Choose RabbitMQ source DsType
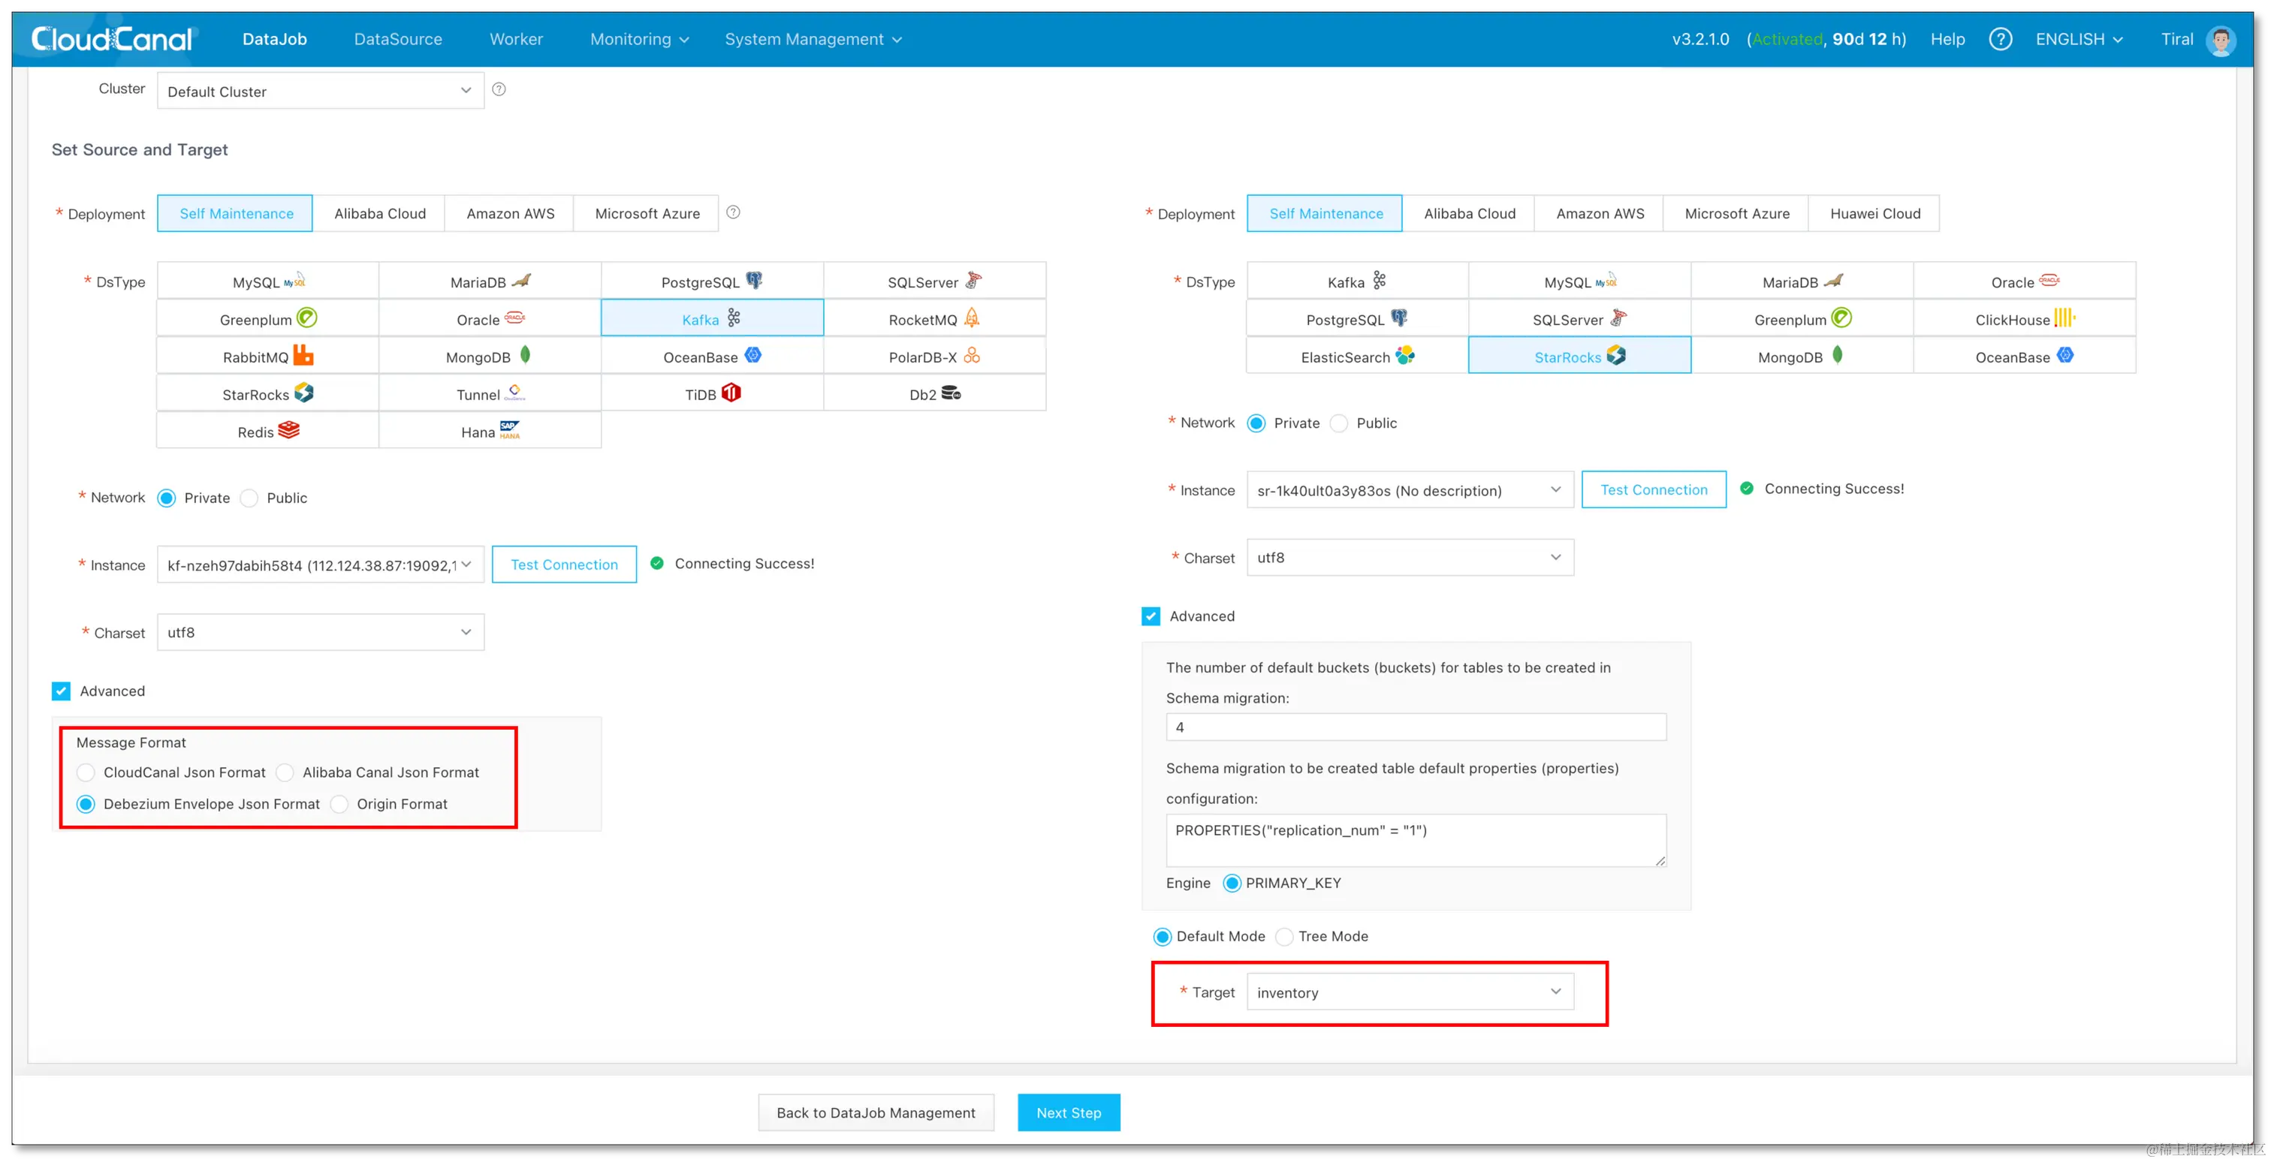This screenshot has width=2271, height=1162. 268,356
